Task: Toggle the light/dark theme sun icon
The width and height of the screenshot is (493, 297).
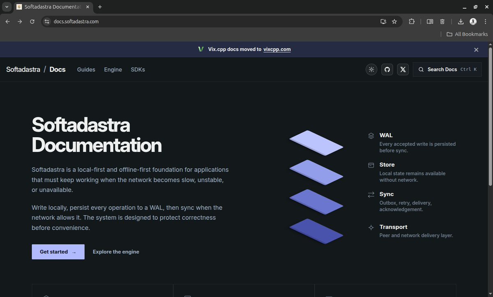Action: [x=371, y=69]
